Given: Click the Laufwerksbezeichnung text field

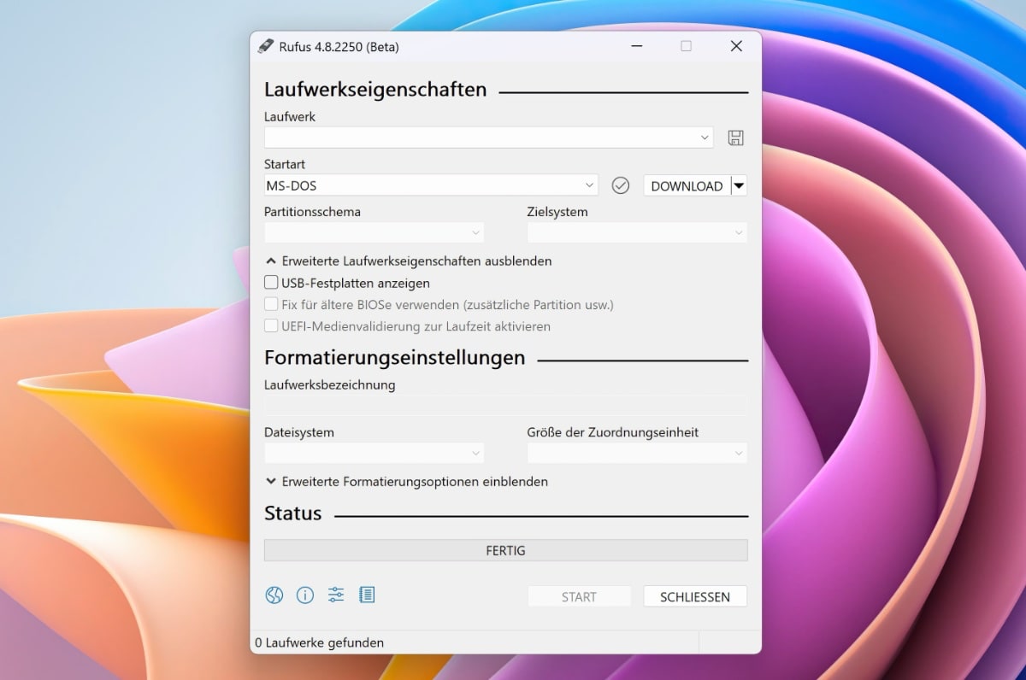Looking at the screenshot, I should point(505,406).
